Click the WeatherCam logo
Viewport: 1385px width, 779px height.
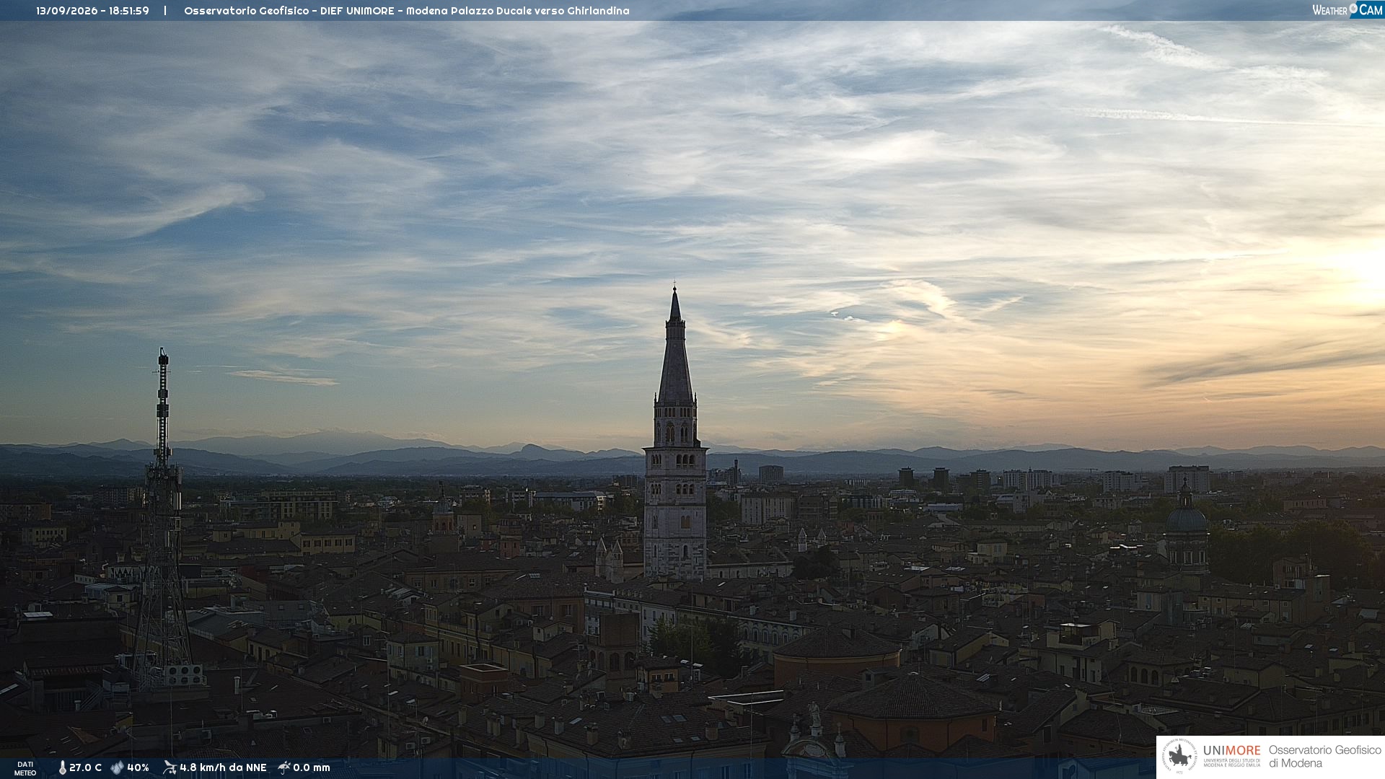pos(1347,9)
